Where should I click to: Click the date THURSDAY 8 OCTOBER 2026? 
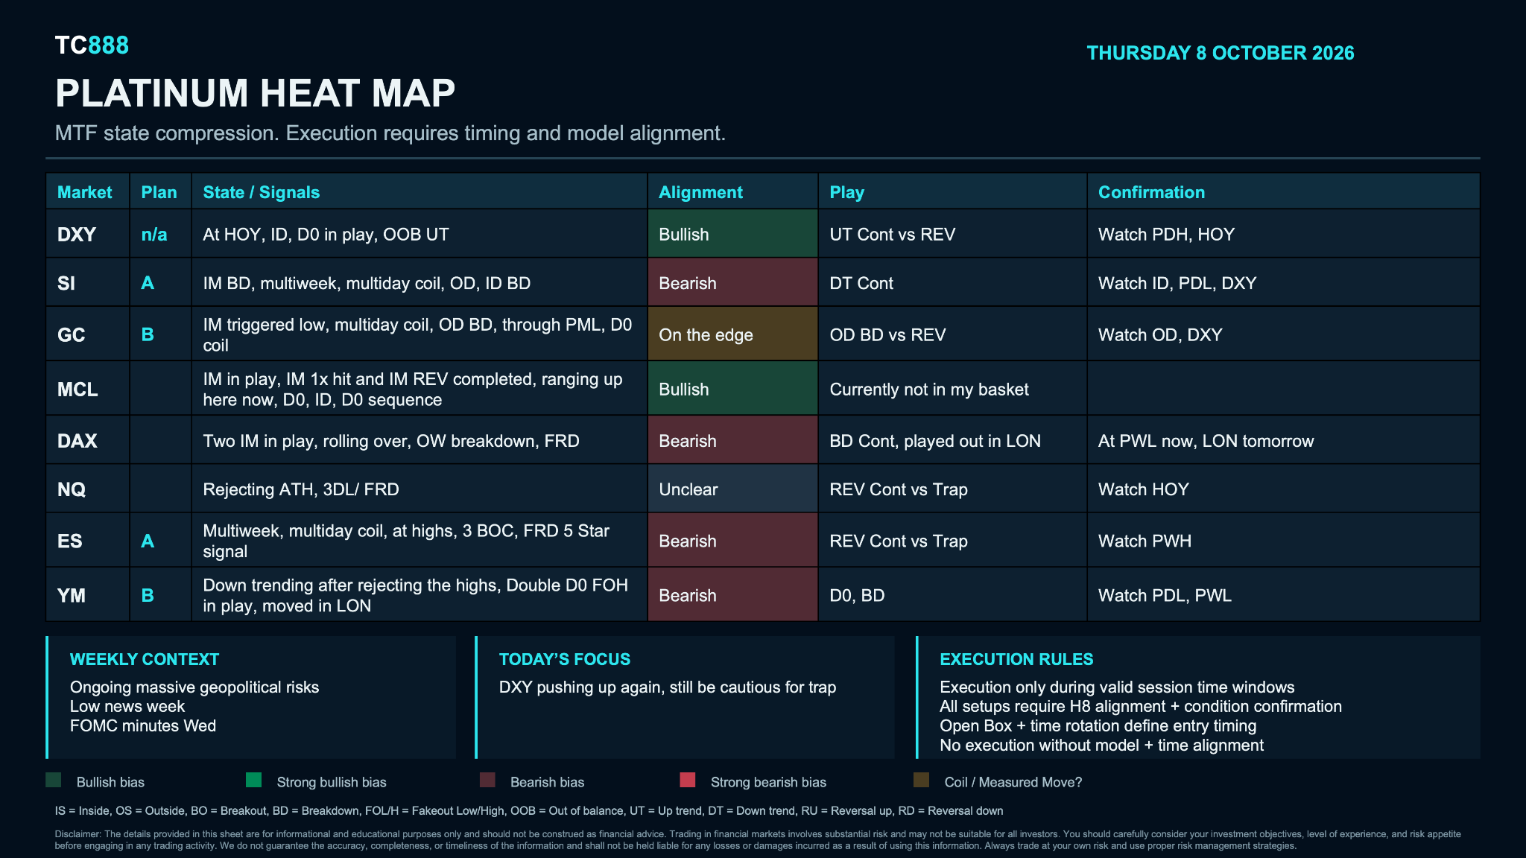[1221, 53]
